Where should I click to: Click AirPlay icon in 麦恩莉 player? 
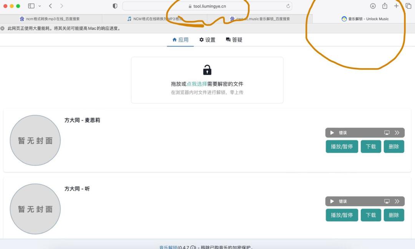[387, 133]
